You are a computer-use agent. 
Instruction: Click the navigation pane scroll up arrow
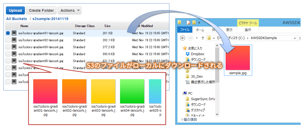[x=217, y=45]
